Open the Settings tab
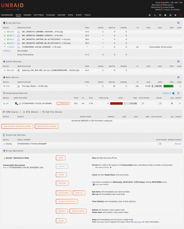The width and height of the screenshot is (184, 229). (39, 15)
